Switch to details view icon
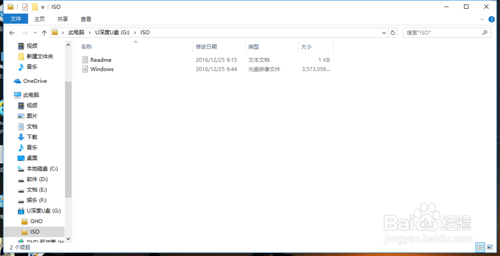500x256 pixels. coord(480,247)
